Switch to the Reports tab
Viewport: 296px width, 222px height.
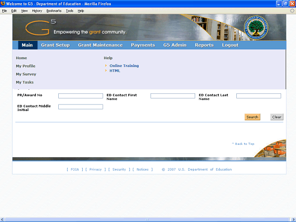(x=204, y=45)
